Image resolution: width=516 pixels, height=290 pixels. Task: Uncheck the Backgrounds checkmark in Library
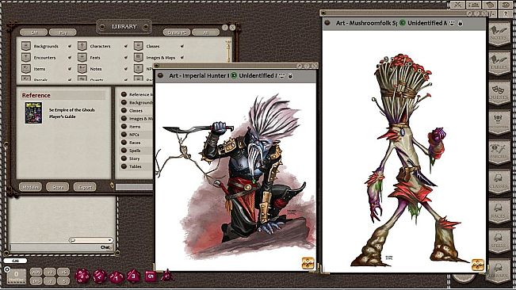(x=70, y=47)
